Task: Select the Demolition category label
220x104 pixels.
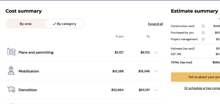Action: [28, 90]
